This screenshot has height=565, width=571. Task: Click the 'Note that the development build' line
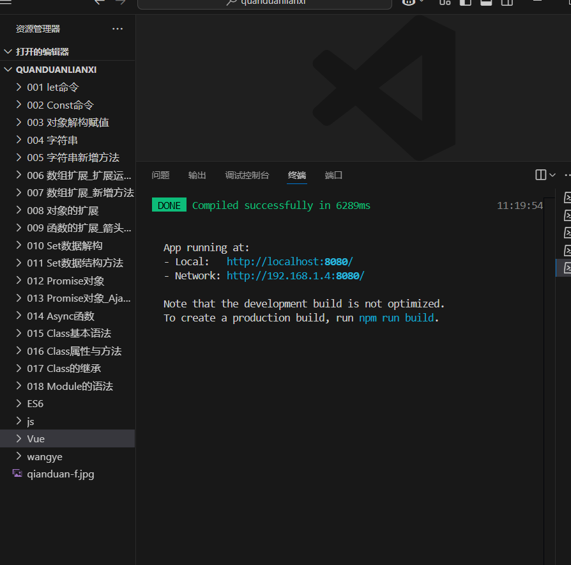[304, 304]
